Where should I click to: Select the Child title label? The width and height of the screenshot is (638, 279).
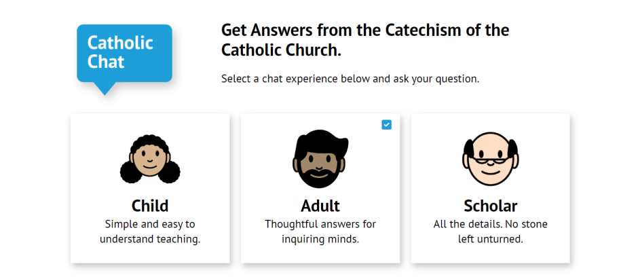tap(150, 206)
